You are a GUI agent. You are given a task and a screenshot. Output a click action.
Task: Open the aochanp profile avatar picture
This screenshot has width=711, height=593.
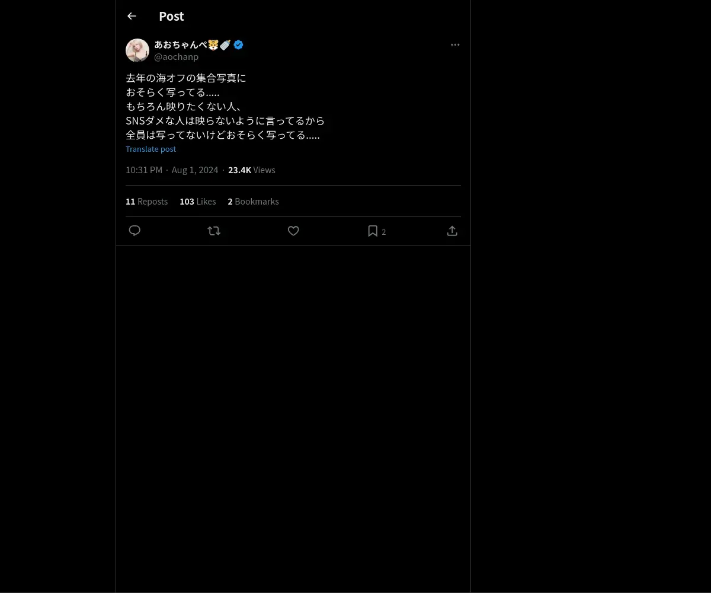[137, 50]
